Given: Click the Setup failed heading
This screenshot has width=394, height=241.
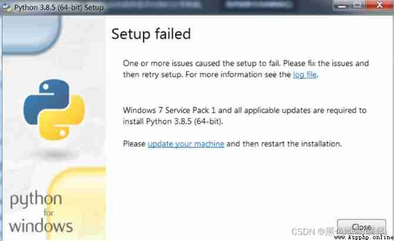Looking at the screenshot, I should click(x=151, y=34).
